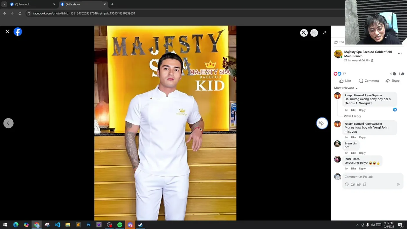Open the tagged Dennis A. Warguez profile
Viewport: 407px width, 229px height.
[x=358, y=103]
